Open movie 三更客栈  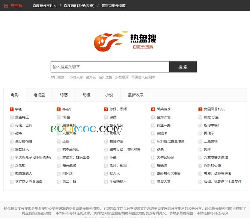tap(211, 141)
